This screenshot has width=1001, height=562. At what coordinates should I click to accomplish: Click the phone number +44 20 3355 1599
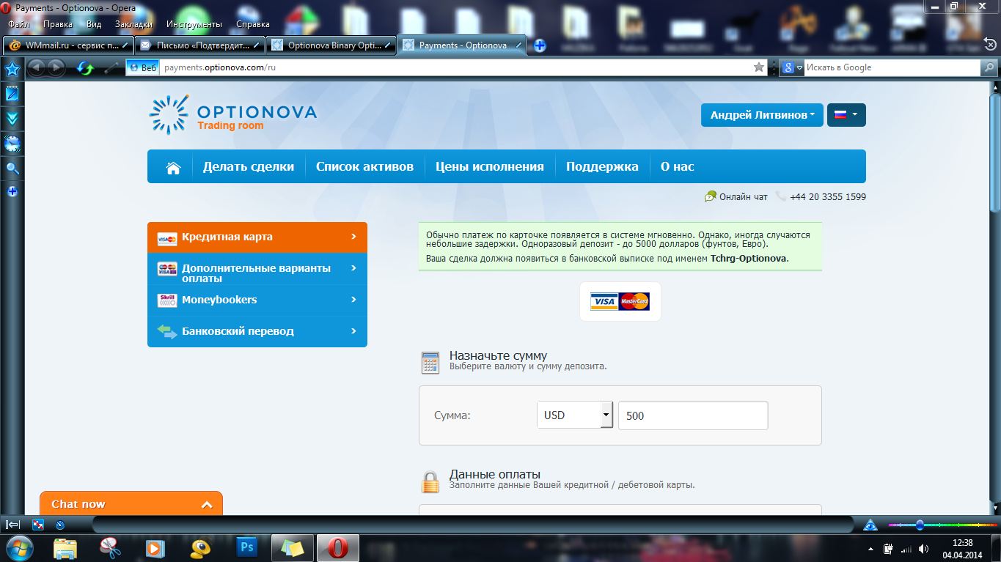(828, 196)
